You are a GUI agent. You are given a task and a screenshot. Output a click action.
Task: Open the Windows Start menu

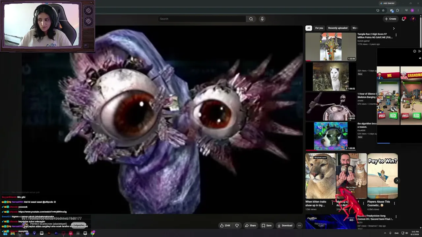pos(5,233)
